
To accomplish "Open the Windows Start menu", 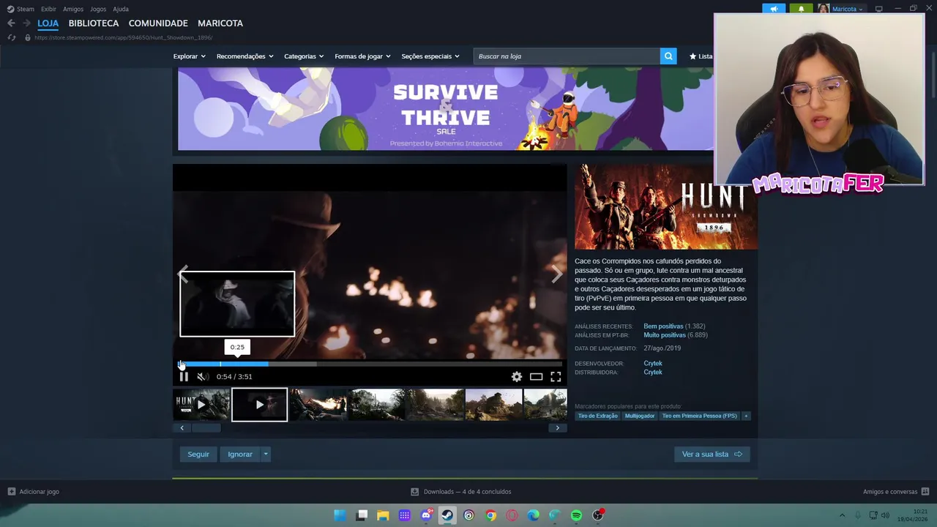I will [340, 515].
